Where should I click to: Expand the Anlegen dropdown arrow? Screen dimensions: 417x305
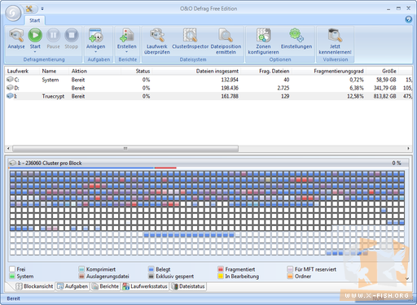click(95, 51)
